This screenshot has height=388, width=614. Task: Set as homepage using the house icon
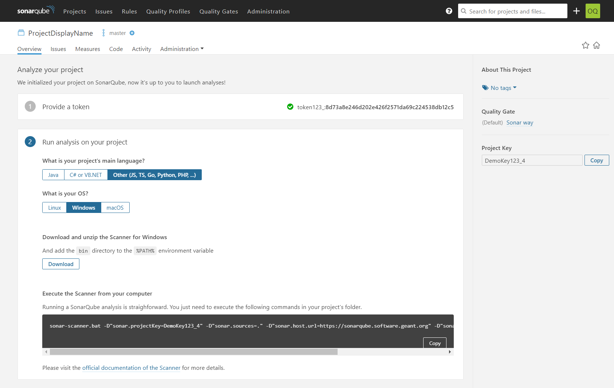[x=597, y=45]
